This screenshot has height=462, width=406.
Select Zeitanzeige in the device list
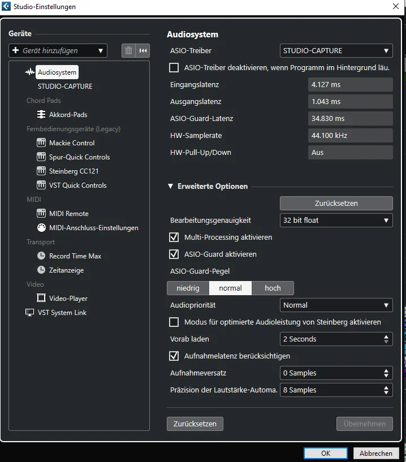tap(66, 270)
